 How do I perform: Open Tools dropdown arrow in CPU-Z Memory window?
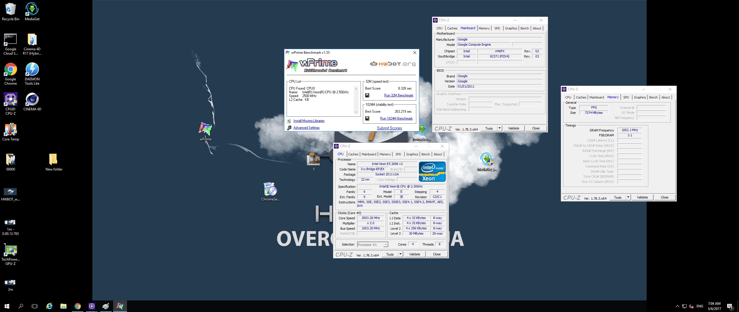(x=628, y=197)
